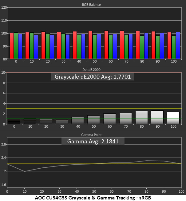Click the 8 label on DeltaE axis
Viewport: 186px width, 201px height.
click(4, 83)
